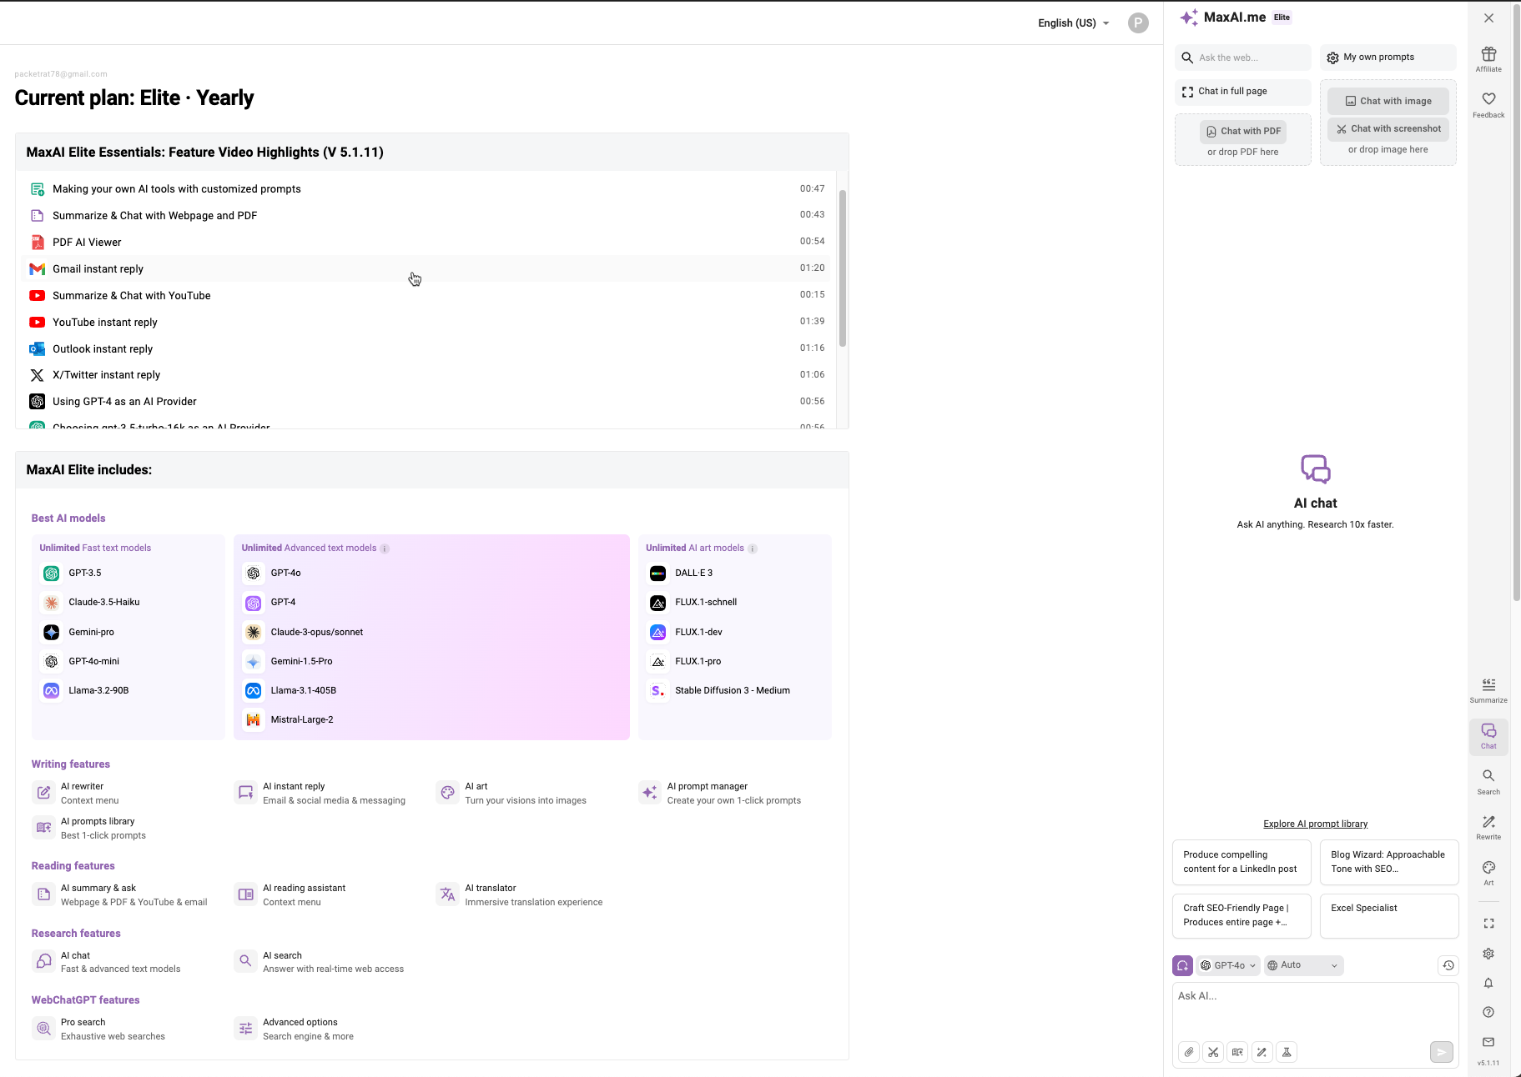Select the Craft SEO-Friendly Page prompt card
The height and width of the screenshot is (1077, 1521).
(x=1241, y=915)
